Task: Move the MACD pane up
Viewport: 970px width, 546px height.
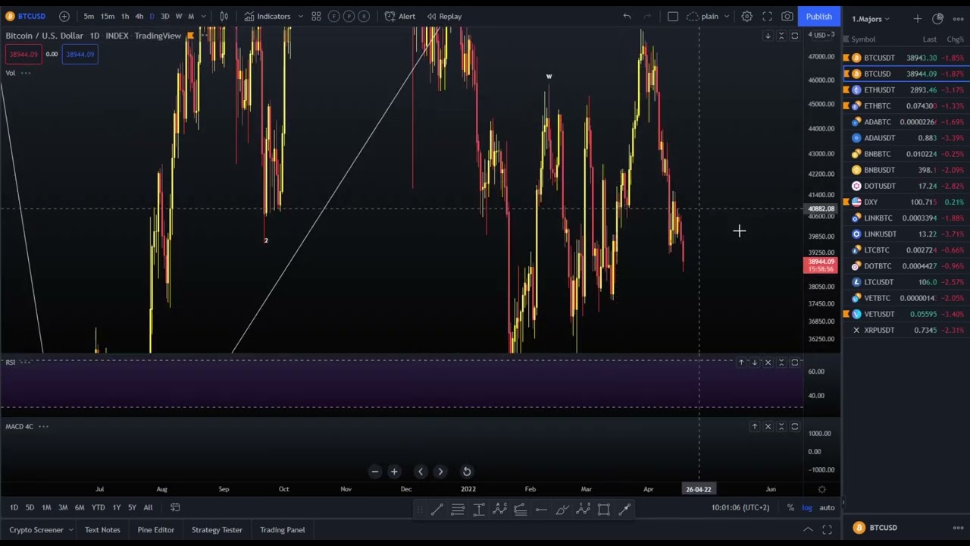Action: [755, 427]
